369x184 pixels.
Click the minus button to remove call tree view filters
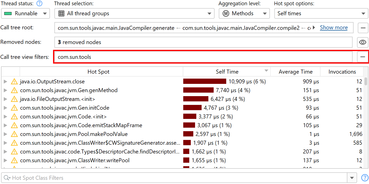pos(363,57)
